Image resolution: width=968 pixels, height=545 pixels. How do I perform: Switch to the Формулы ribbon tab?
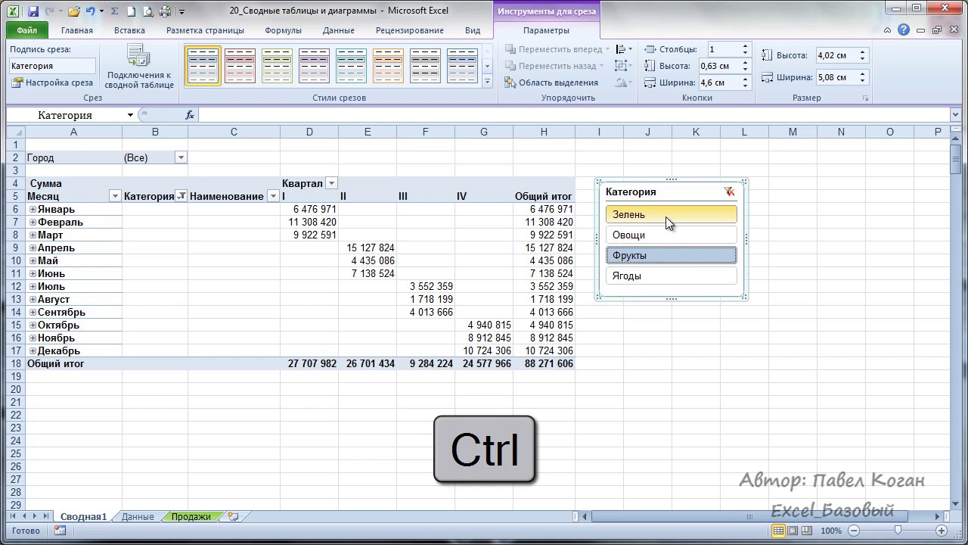pos(283,30)
